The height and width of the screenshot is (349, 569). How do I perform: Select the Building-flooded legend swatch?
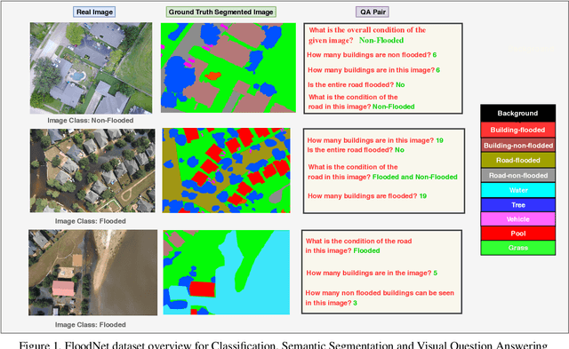pyautogui.click(x=517, y=130)
